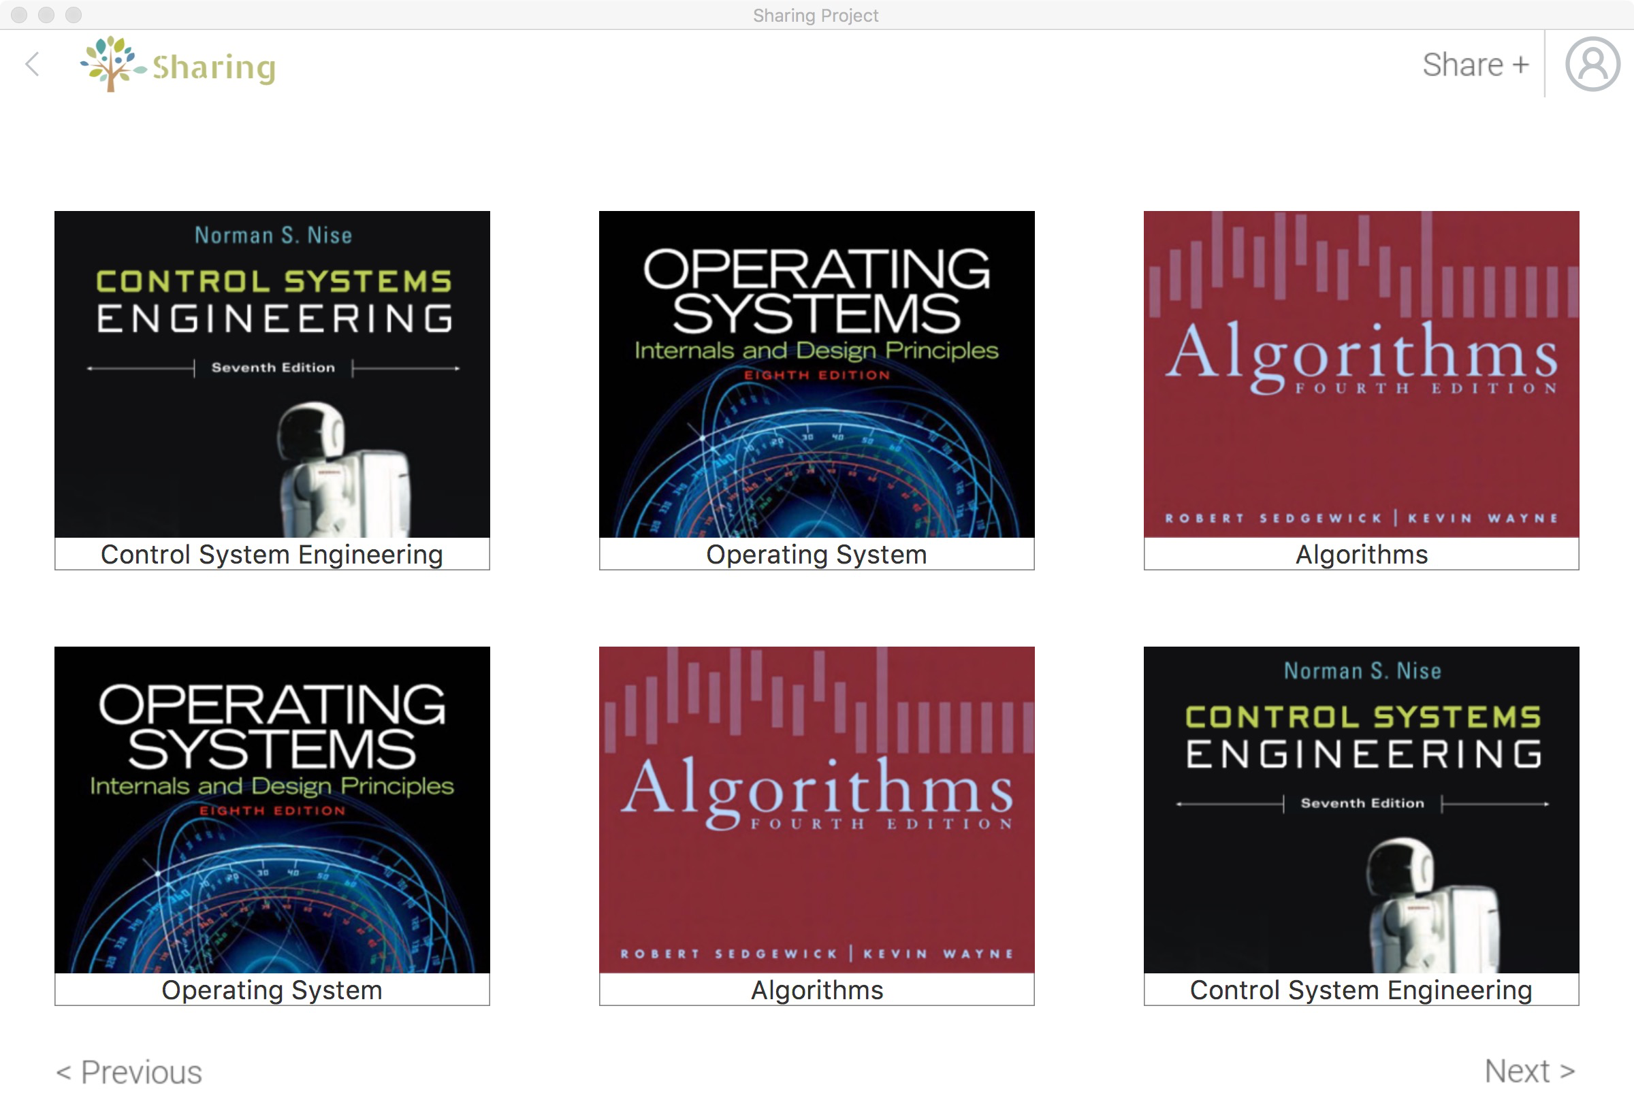Open bottom-right Control Systems Engineering cover

click(x=1360, y=810)
